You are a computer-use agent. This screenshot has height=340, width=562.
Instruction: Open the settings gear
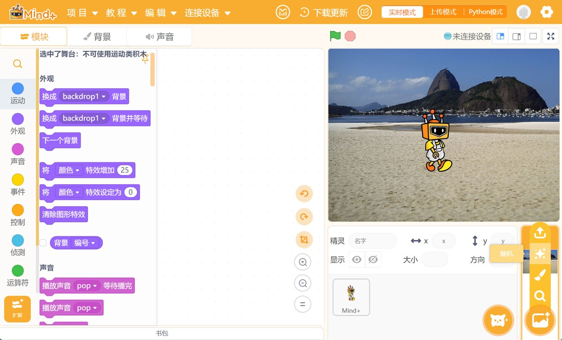coord(547,12)
